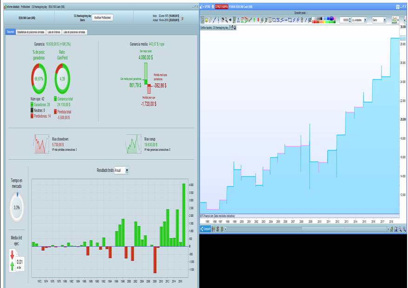Click the Tiempo en mercado 3,3% gauge
Image resolution: width=408 pixels, height=288 pixels.
click(x=17, y=207)
